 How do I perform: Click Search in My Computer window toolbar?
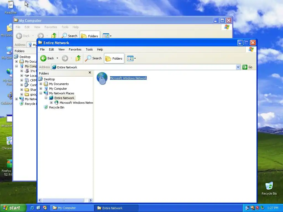coord(69,36)
